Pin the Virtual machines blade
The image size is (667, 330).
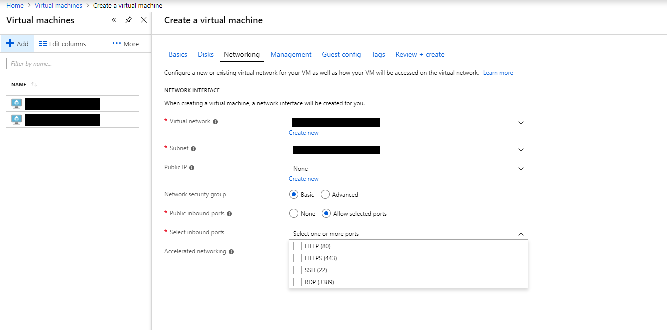tap(129, 20)
